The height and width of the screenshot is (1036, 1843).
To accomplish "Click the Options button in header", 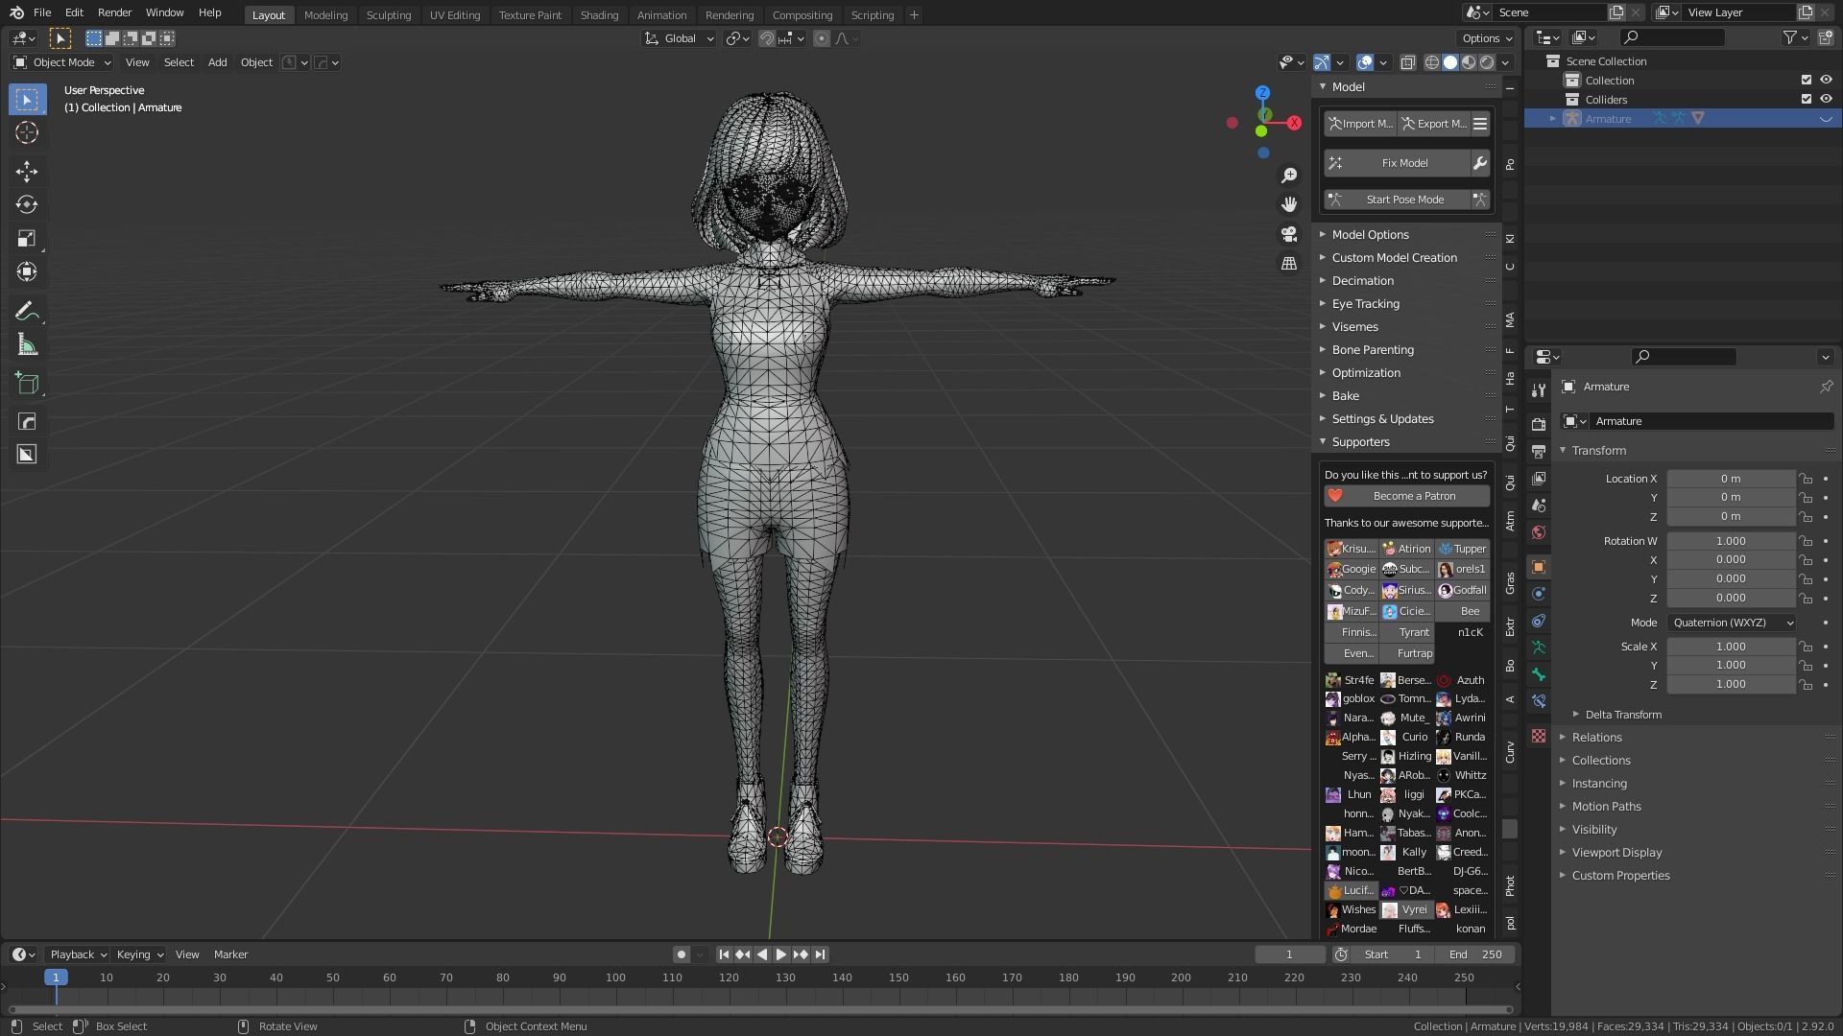I will click(x=1487, y=38).
